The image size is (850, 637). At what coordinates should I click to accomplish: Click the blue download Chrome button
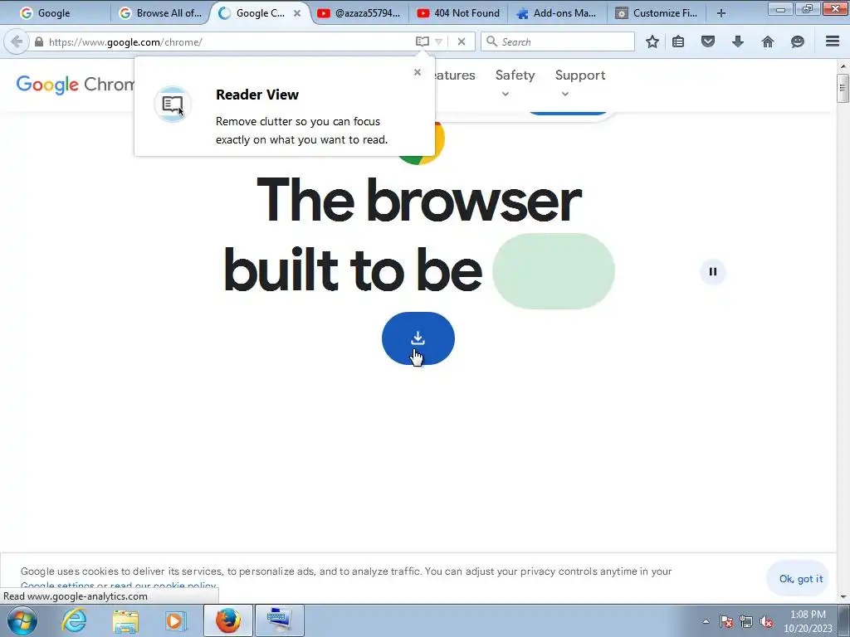click(418, 338)
